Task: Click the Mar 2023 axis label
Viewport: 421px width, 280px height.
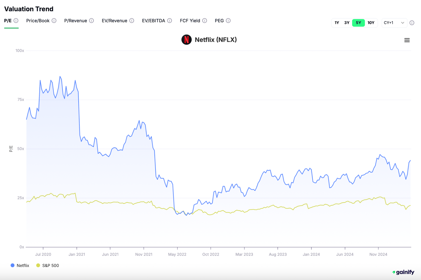Action: tap(244, 254)
